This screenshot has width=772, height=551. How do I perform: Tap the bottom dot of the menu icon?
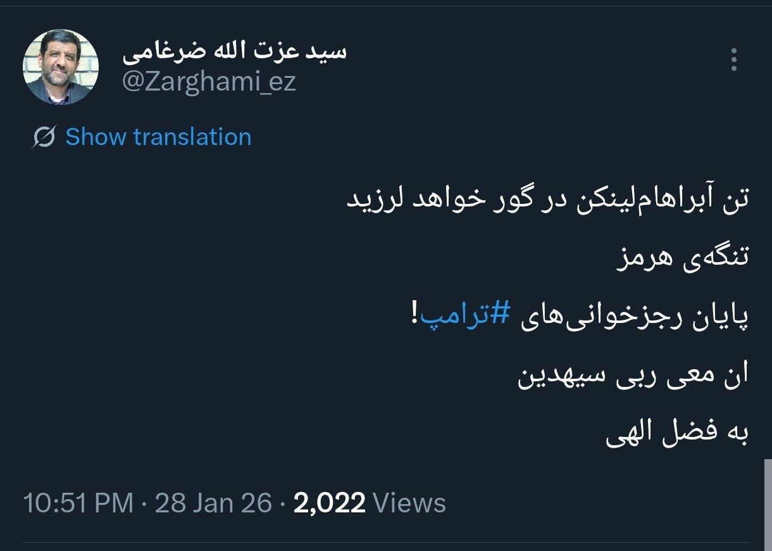coord(733,69)
